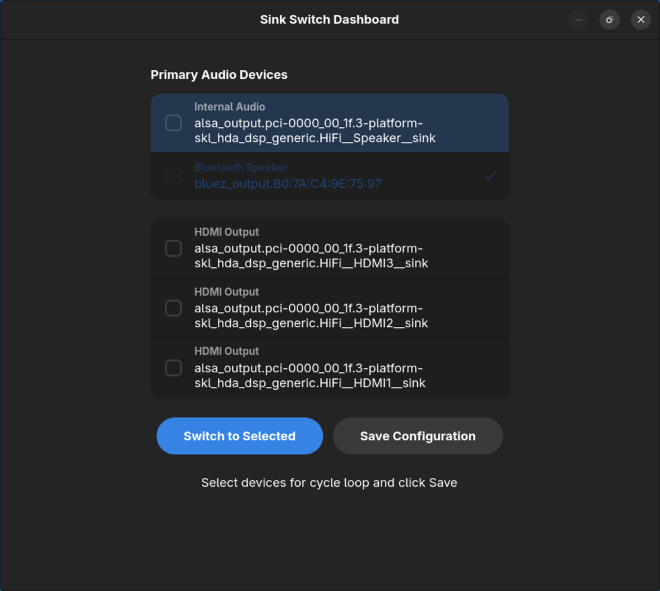The image size is (660, 591).
Task: Click the minimize icon in titlebar
Action: tap(579, 20)
